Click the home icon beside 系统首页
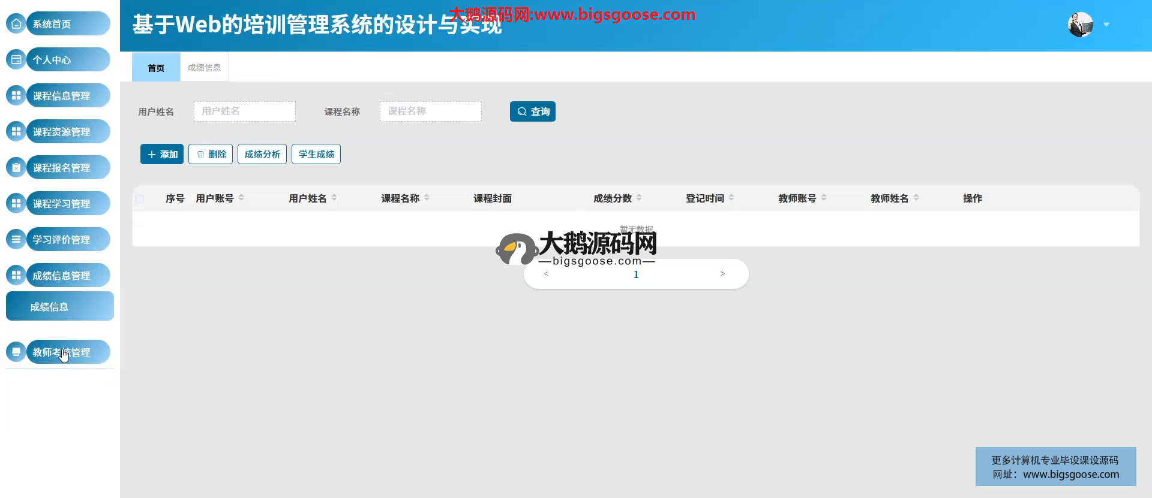This screenshot has width=1152, height=498. (x=16, y=24)
